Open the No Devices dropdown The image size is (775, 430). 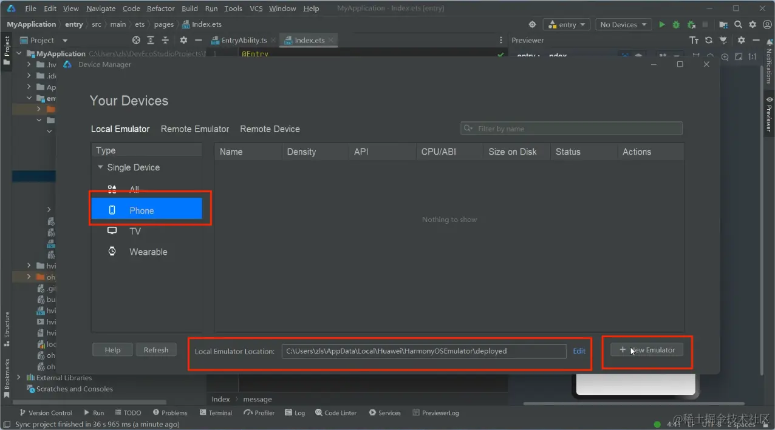pyautogui.click(x=623, y=25)
